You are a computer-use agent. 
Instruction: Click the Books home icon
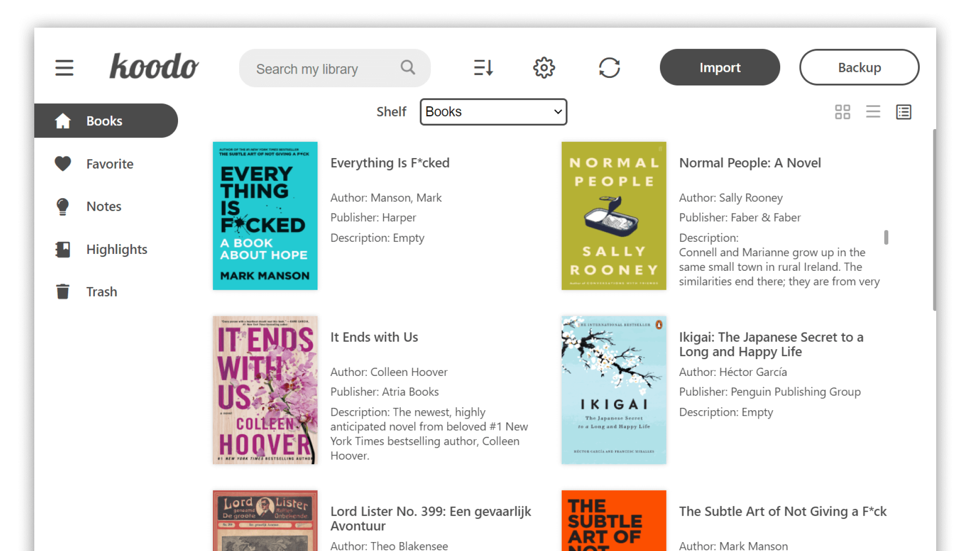coord(62,121)
